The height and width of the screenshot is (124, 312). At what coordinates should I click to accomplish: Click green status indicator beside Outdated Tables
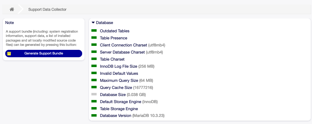pyautogui.click(x=94, y=31)
